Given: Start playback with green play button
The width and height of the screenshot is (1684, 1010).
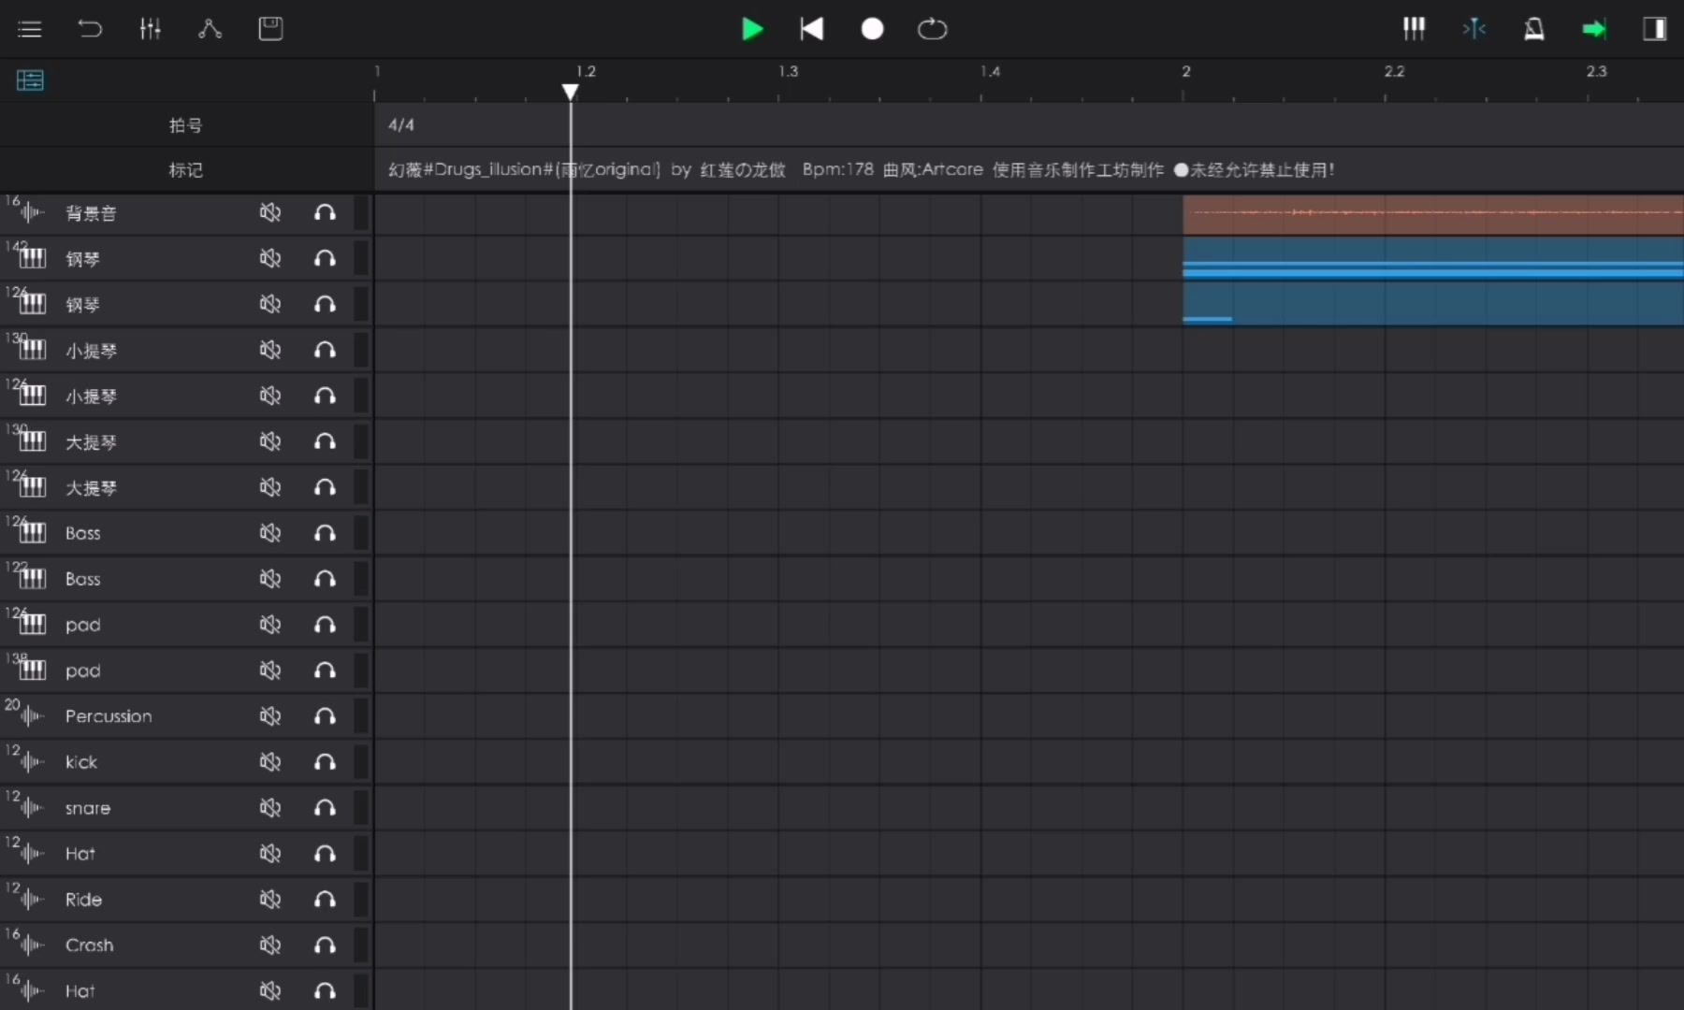Looking at the screenshot, I should (752, 29).
